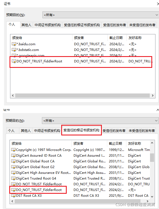Open 未受信任的发布者 tab in upper dialog
Image resolution: width=159 pixels, height=209 pixels.
point(142,25)
